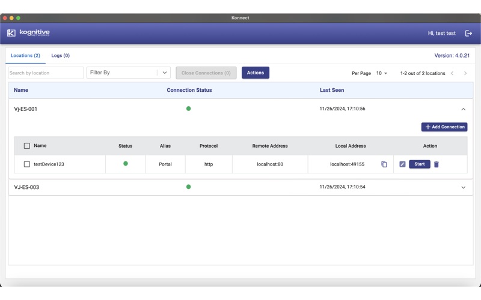481x300 pixels.
Task: Click the testDevice123 device name
Action: pyautogui.click(x=49, y=164)
